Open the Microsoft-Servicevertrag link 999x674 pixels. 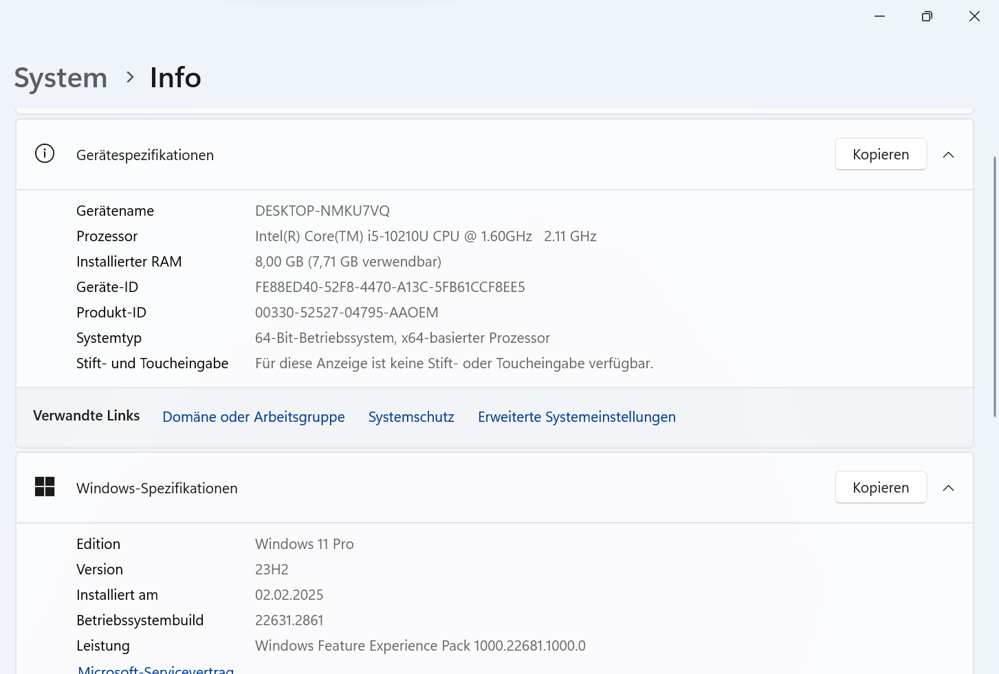click(x=156, y=669)
